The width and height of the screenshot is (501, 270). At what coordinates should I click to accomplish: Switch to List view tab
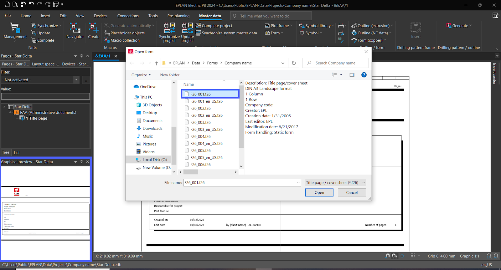point(17,153)
